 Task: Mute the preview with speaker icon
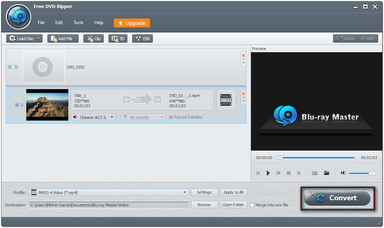pos(343,173)
